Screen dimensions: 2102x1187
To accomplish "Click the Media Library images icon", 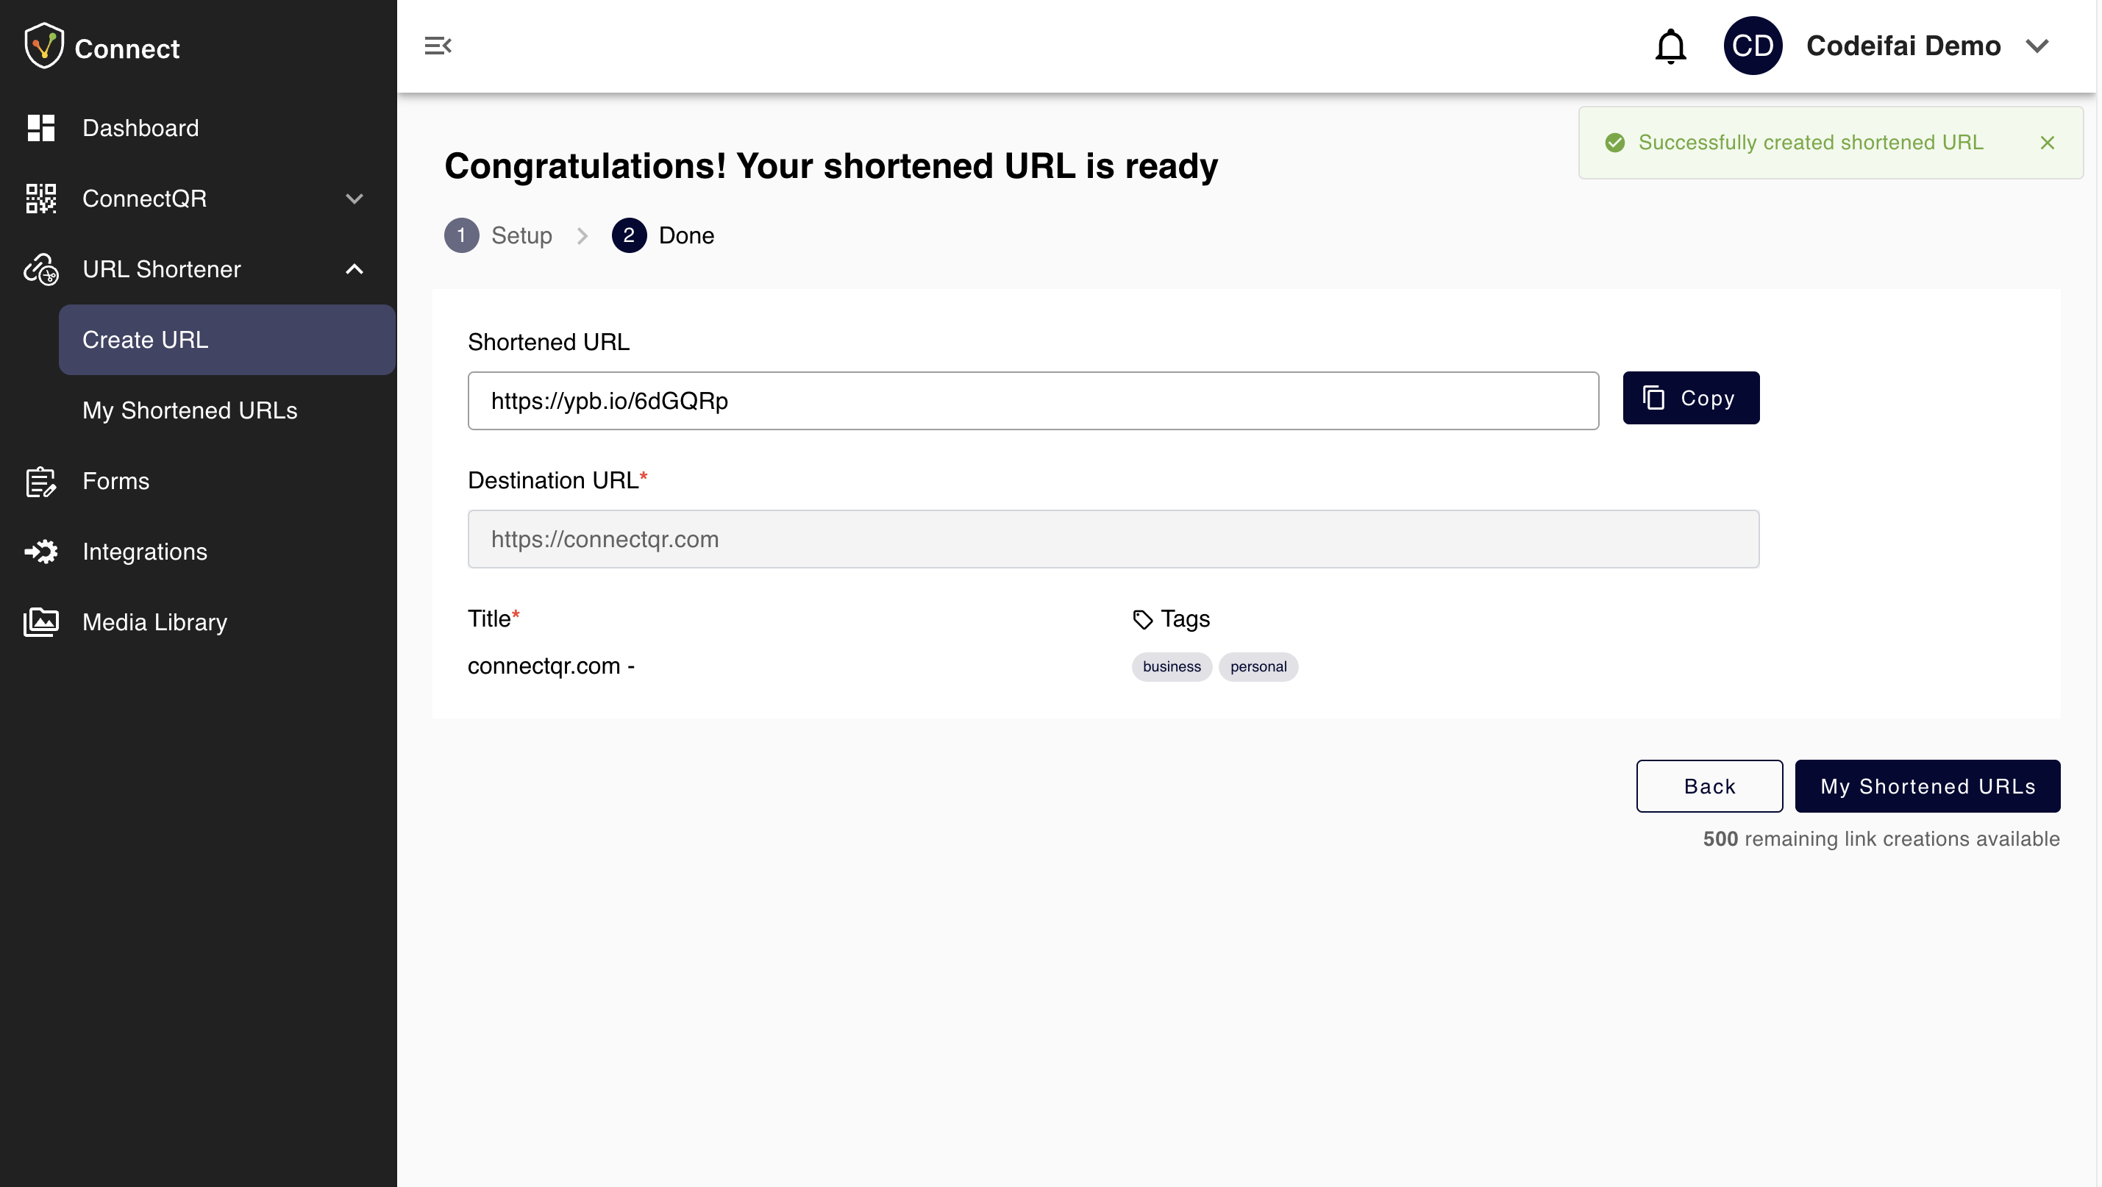I will [40, 622].
